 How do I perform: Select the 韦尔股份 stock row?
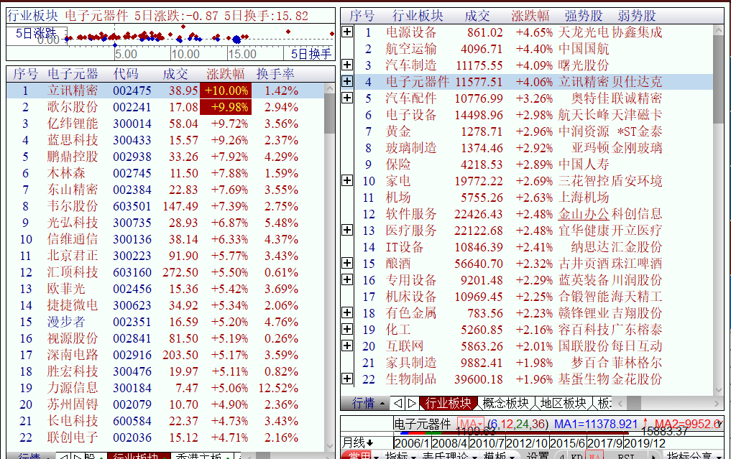pyautogui.click(x=165, y=206)
